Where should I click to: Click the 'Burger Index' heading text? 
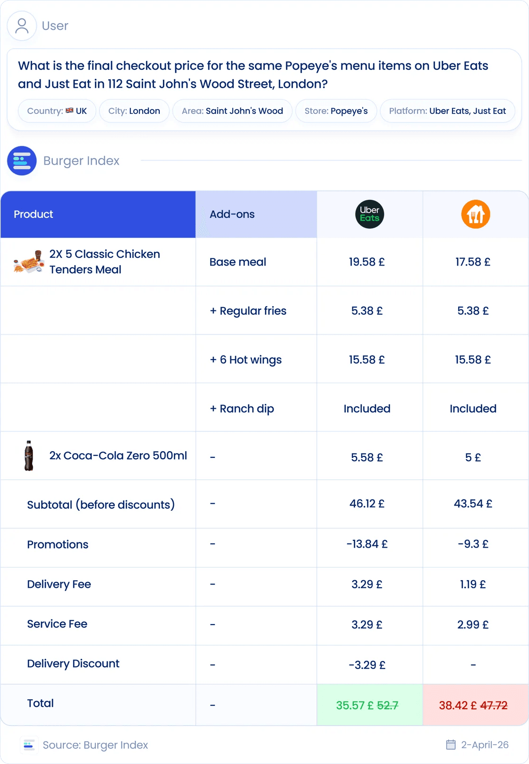[81, 161]
